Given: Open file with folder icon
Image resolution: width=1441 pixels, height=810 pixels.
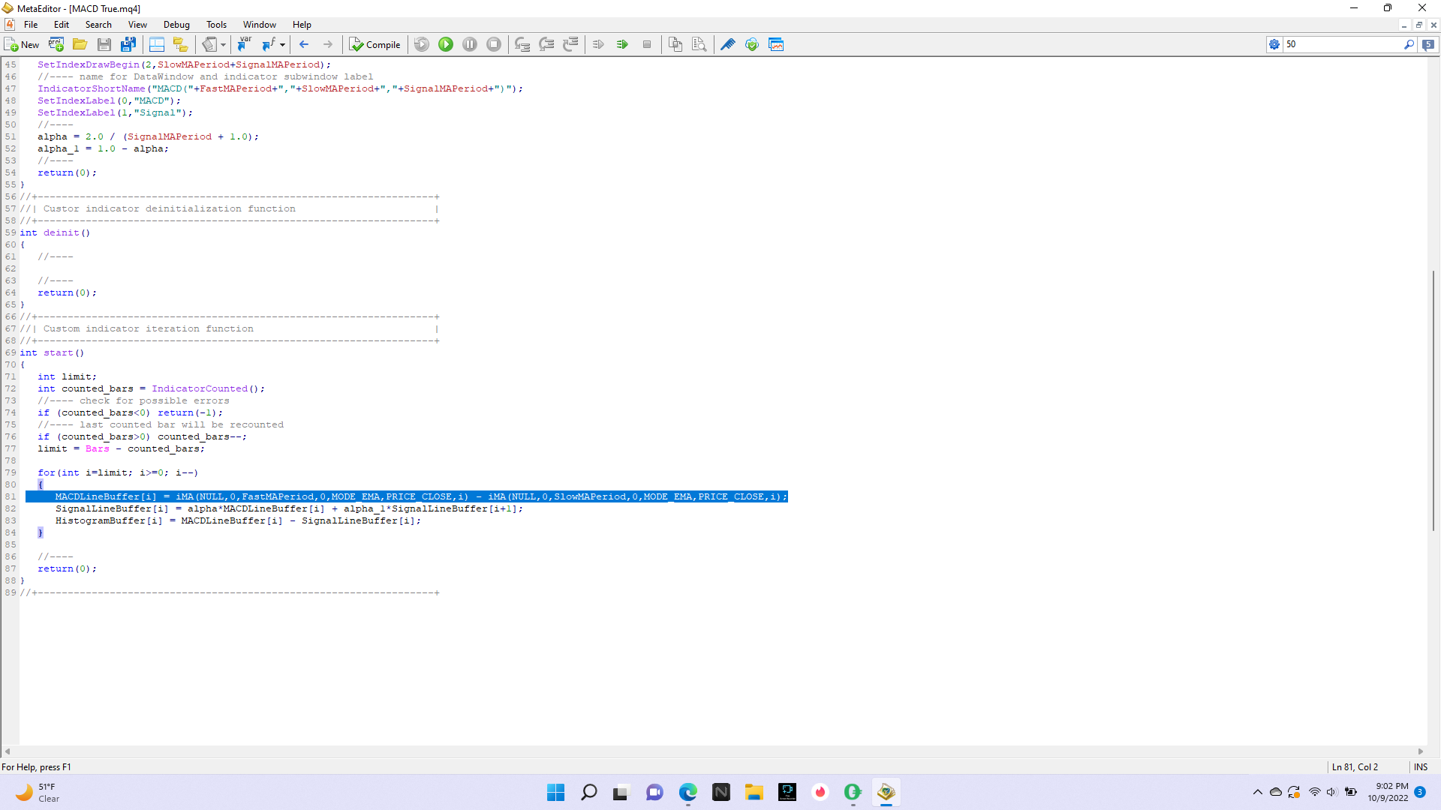Looking at the screenshot, I should coord(80,44).
